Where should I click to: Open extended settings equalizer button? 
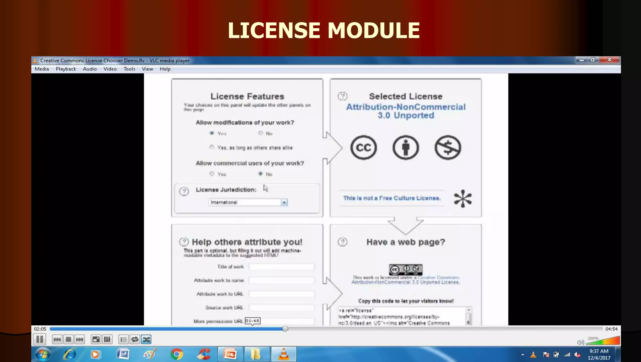107,339
